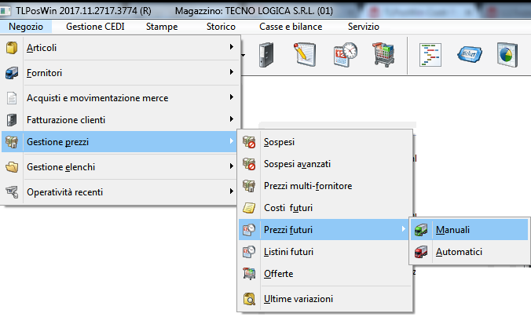531x317 pixels.
Task: Select Prezzi futuri entry
Action: (324, 230)
